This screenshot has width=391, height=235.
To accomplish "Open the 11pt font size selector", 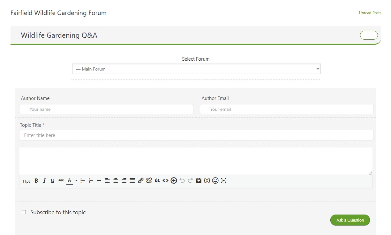I will point(26,181).
